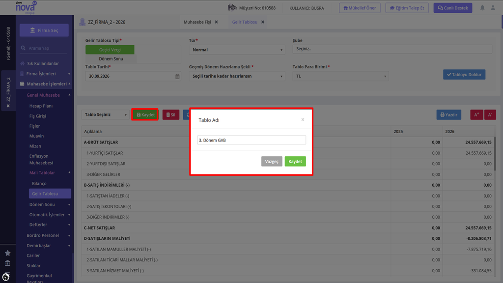Viewport: 503px width, 283px height.
Task: Open Mizan menu item
Action: [35, 146]
